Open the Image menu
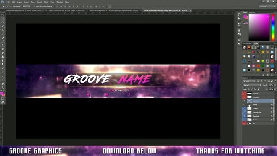 point(19,2)
